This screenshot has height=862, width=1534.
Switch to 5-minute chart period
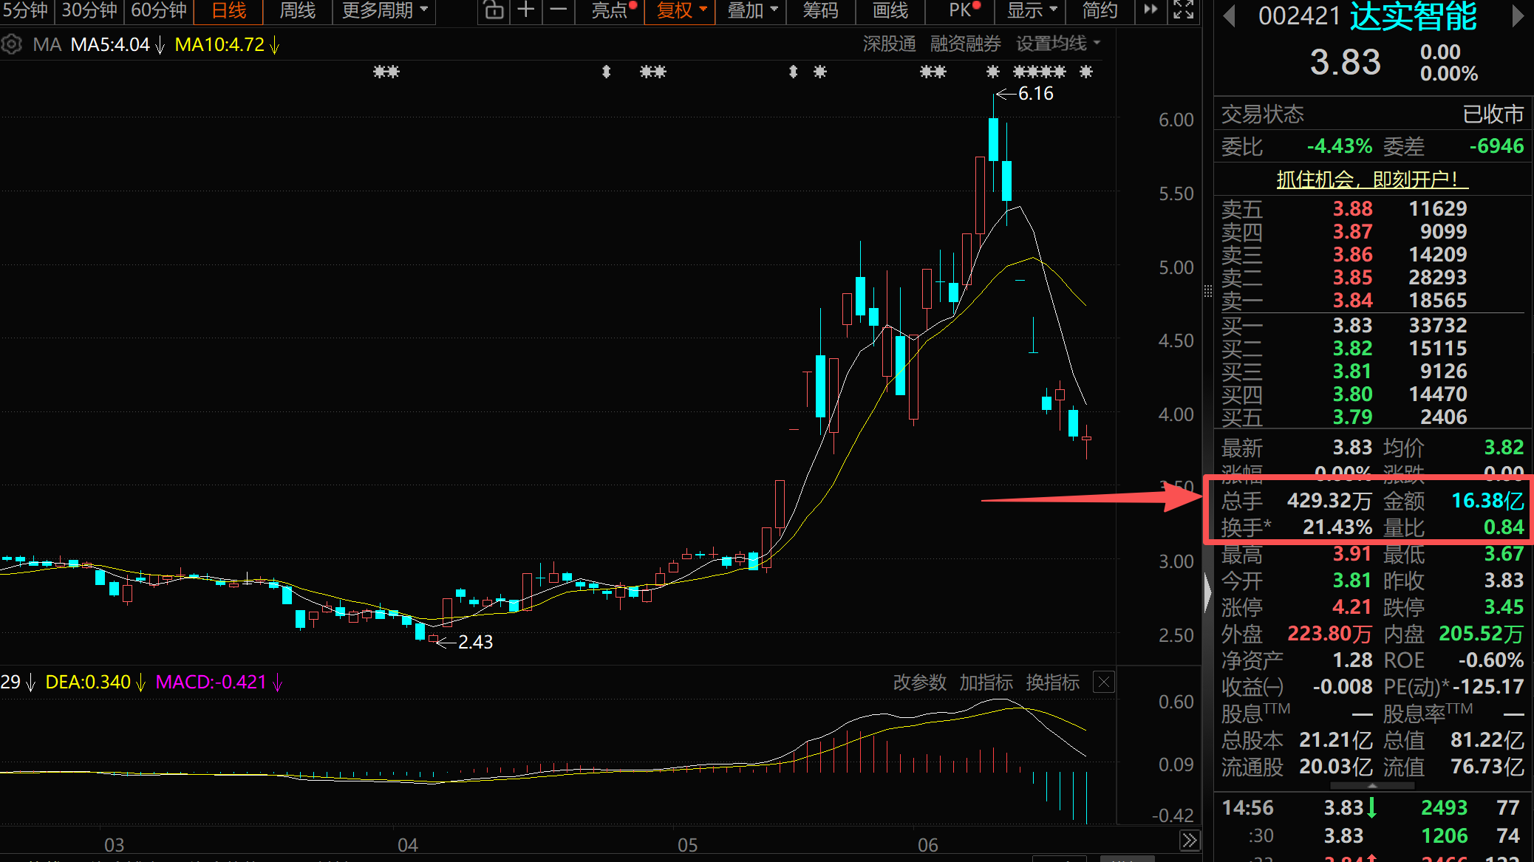coord(26,10)
